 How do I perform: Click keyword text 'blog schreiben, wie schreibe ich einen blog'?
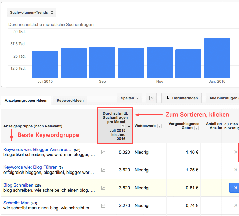pyautogui.click(x=46, y=190)
